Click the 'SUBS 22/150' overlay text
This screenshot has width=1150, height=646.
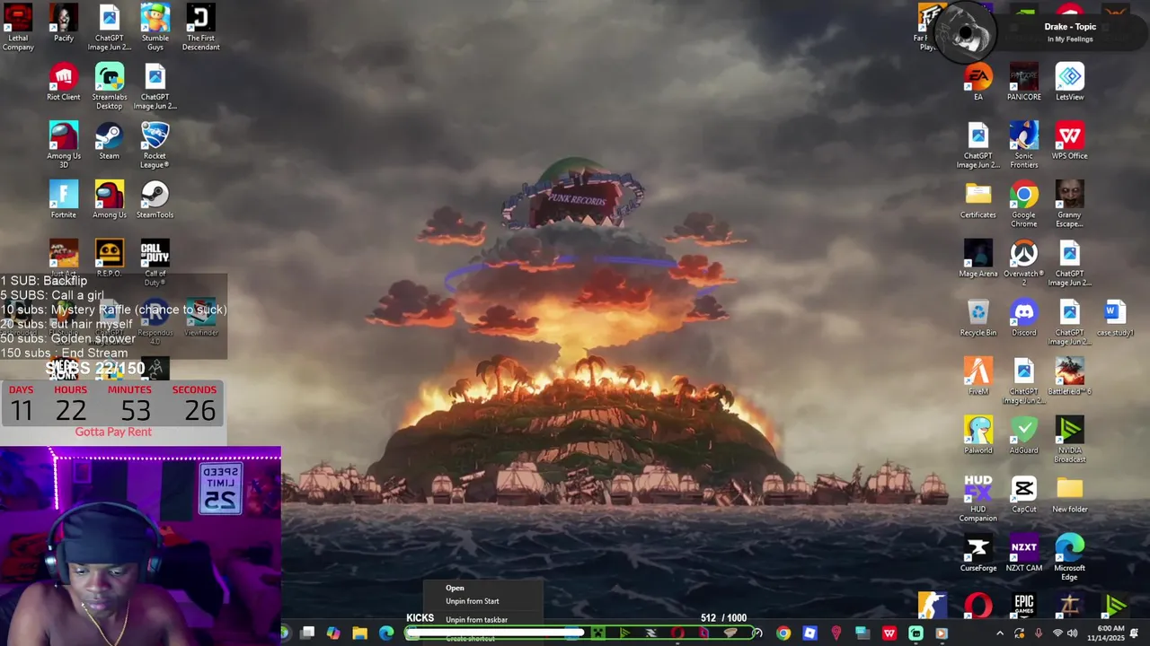(x=95, y=368)
